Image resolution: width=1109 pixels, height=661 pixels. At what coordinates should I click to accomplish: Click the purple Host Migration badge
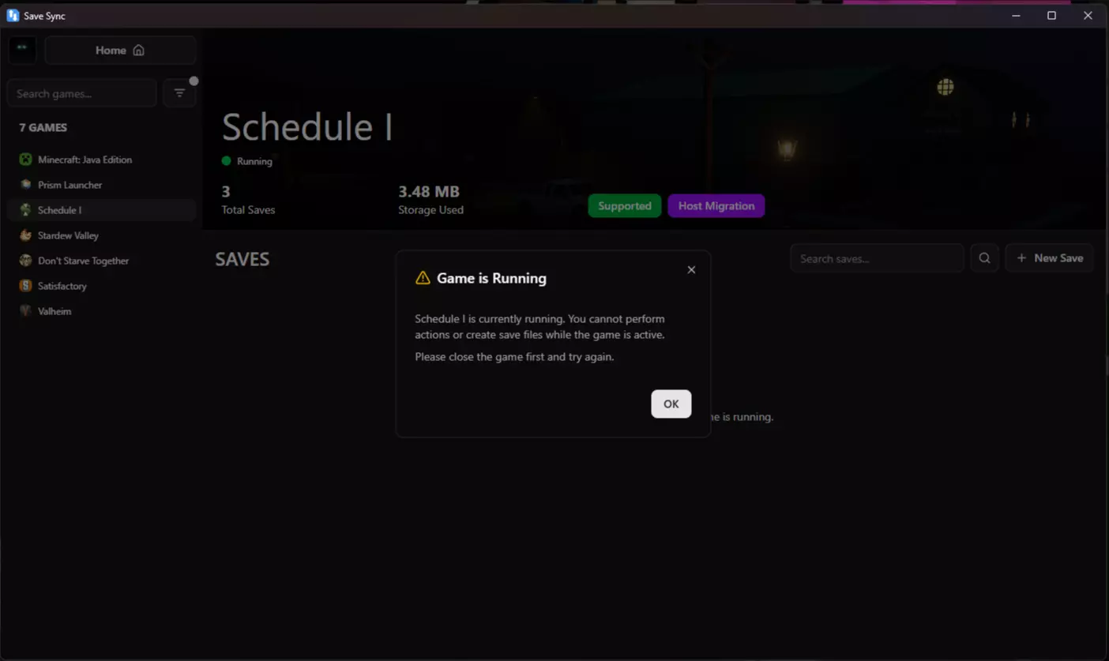(716, 206)
